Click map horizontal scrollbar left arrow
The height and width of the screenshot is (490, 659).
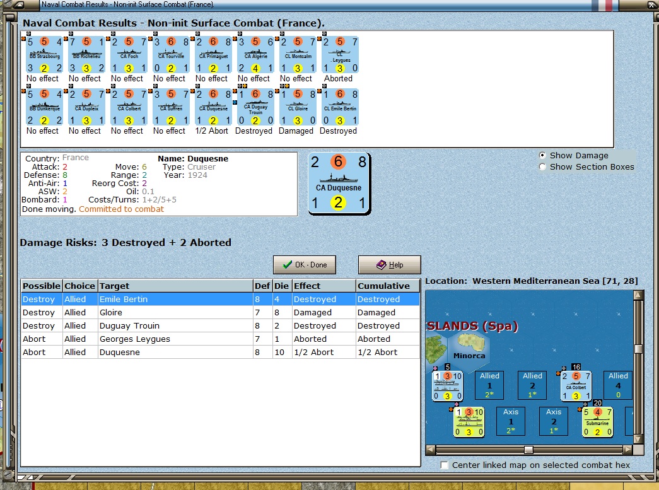coord(430,450)
